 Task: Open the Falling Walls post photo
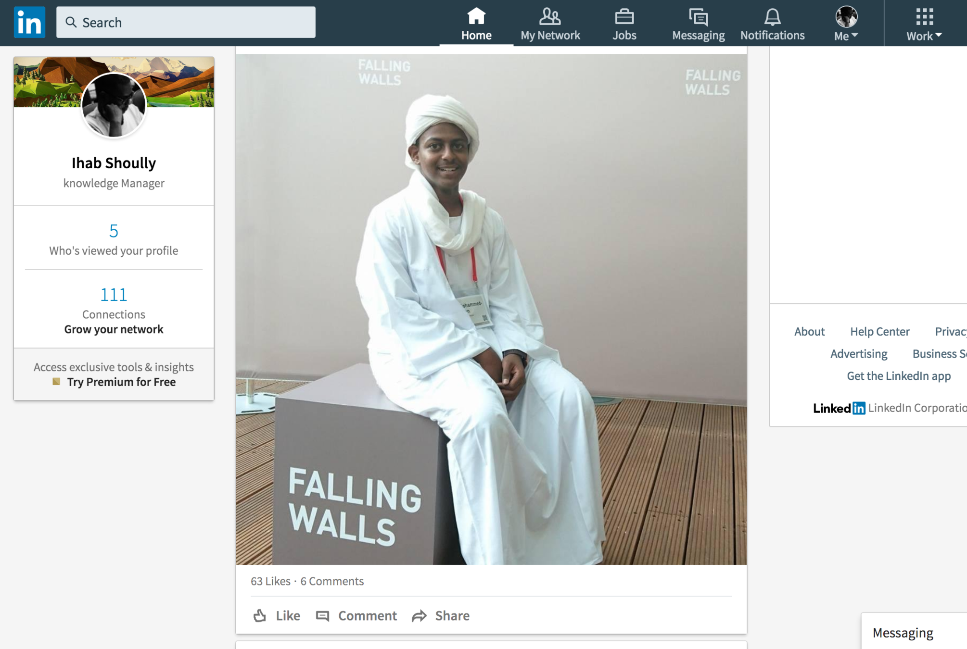(x=491, y=309)
